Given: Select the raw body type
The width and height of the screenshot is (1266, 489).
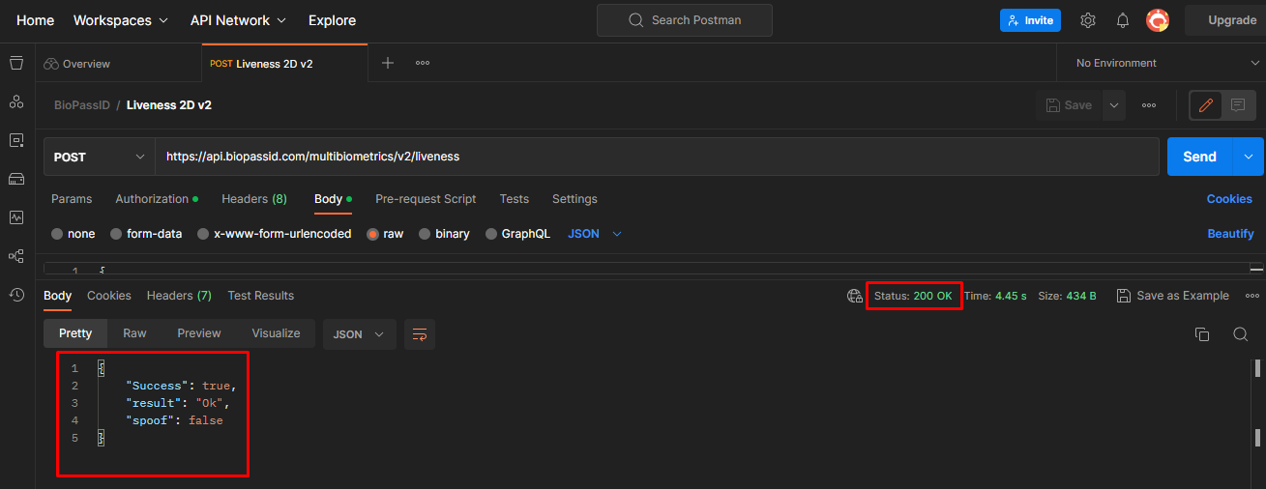Looking at the screenshot, I should click(x=386, y=234).
